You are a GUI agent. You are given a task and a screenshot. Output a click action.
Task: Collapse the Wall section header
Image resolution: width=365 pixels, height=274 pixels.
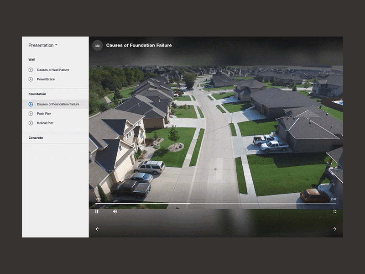(32, 59)
